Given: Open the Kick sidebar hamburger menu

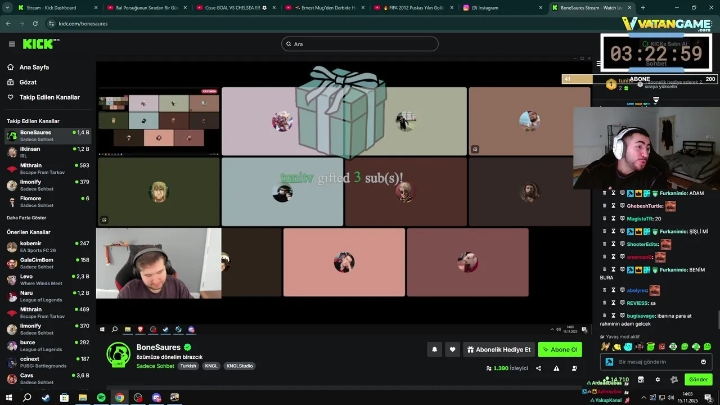Looking at the screenshot, I should pyautogui.click(x=12, y=44).
